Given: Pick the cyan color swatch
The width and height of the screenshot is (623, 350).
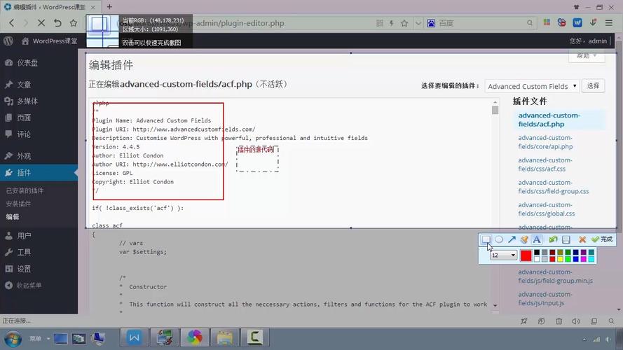Looking at the screenshot, I should click(591, 259).
